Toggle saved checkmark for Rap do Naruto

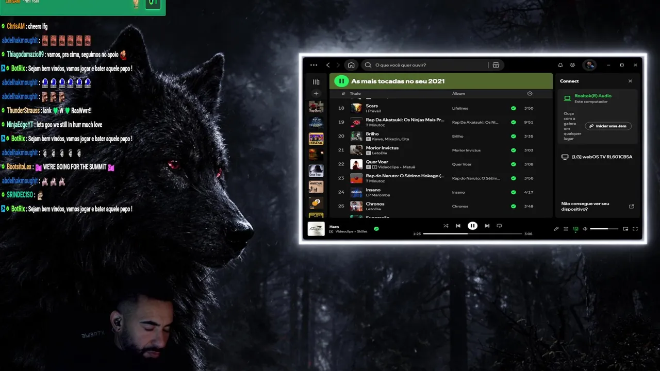pos(513,178)
